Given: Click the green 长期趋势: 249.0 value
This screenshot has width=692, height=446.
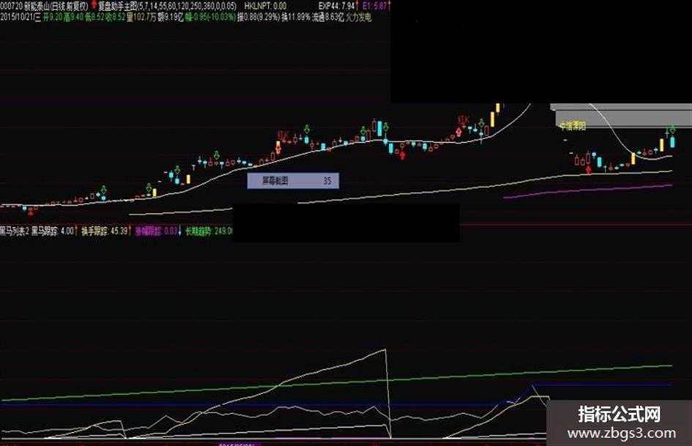Looking at the screenshot, I should 209,231.
